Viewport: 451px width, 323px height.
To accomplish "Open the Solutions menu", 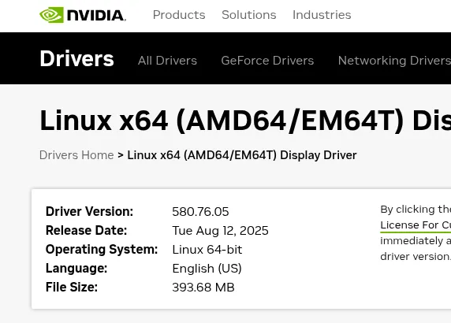I will click(249, 15).
